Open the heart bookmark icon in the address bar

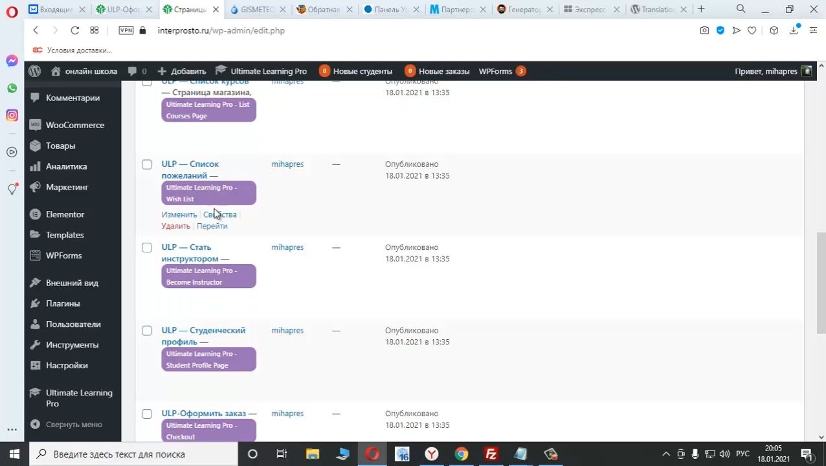tap(752, 30)
